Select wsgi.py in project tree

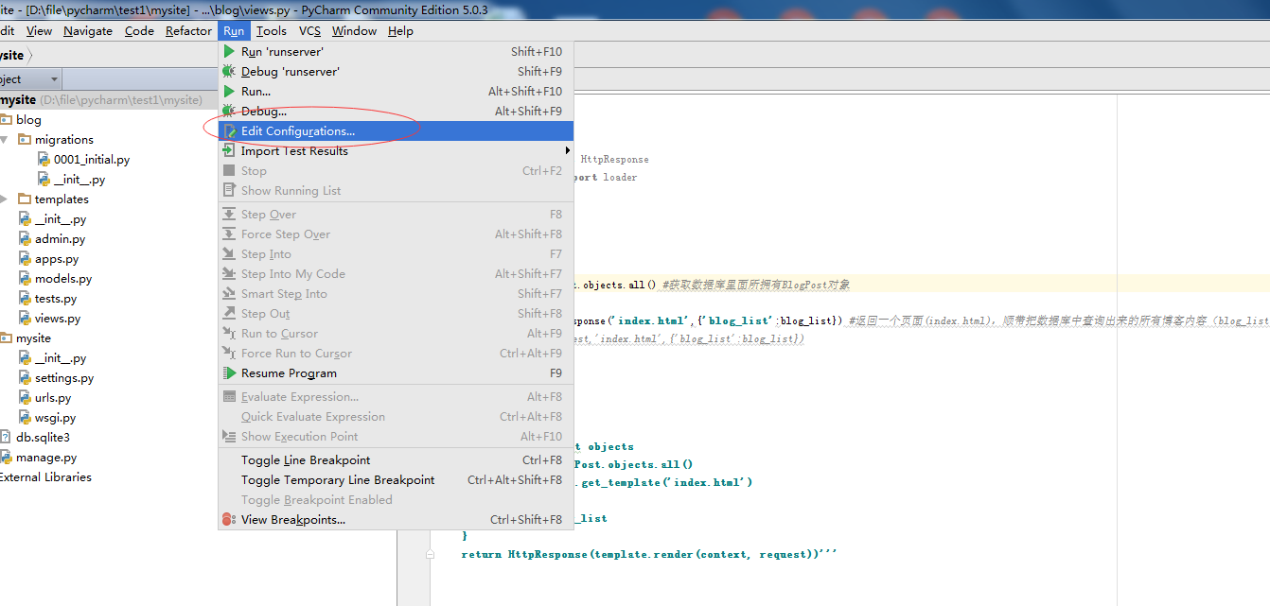(55, 418)
